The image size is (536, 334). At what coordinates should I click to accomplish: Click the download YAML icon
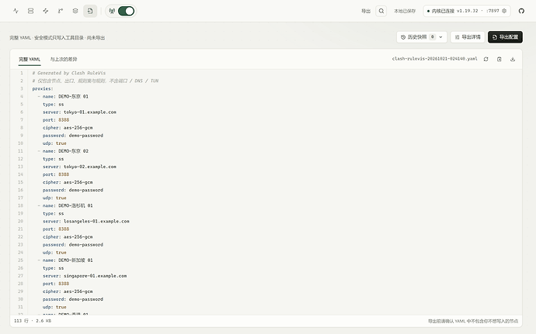coord(513,59)
